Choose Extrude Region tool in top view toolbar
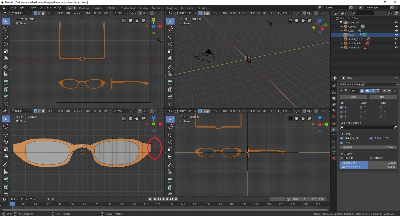400x216 pixels. 6,82
